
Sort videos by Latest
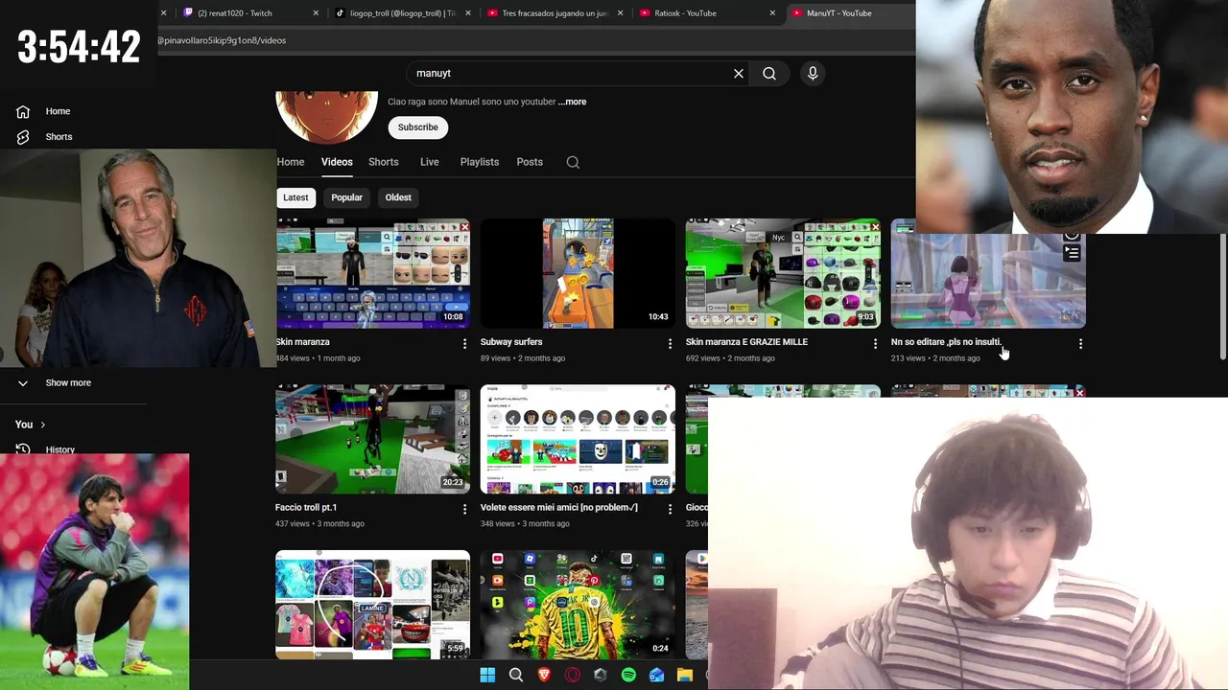(x=295, y=197)
